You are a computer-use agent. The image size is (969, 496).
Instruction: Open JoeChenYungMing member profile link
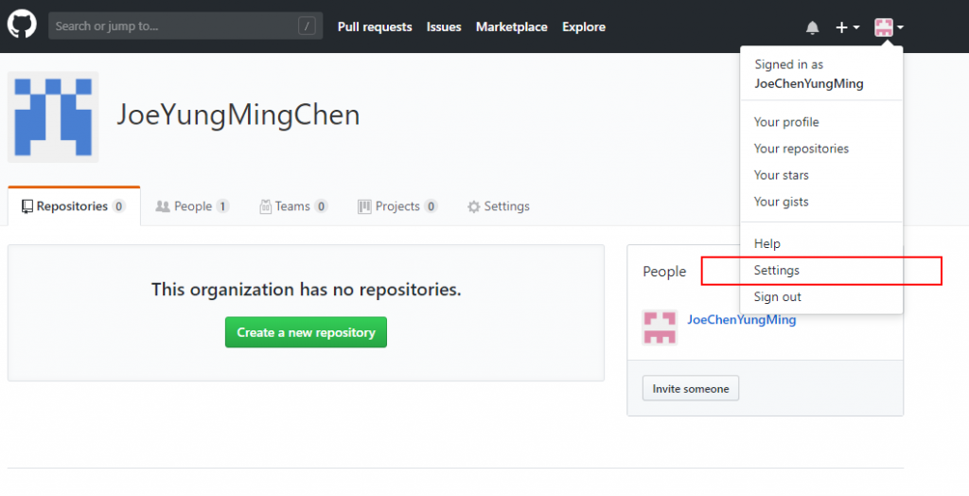coord(742,320)
